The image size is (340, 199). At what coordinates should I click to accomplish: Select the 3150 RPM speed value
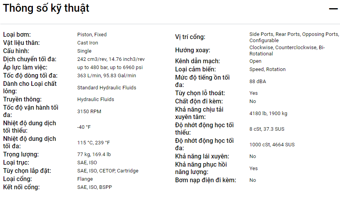point(89,111)
